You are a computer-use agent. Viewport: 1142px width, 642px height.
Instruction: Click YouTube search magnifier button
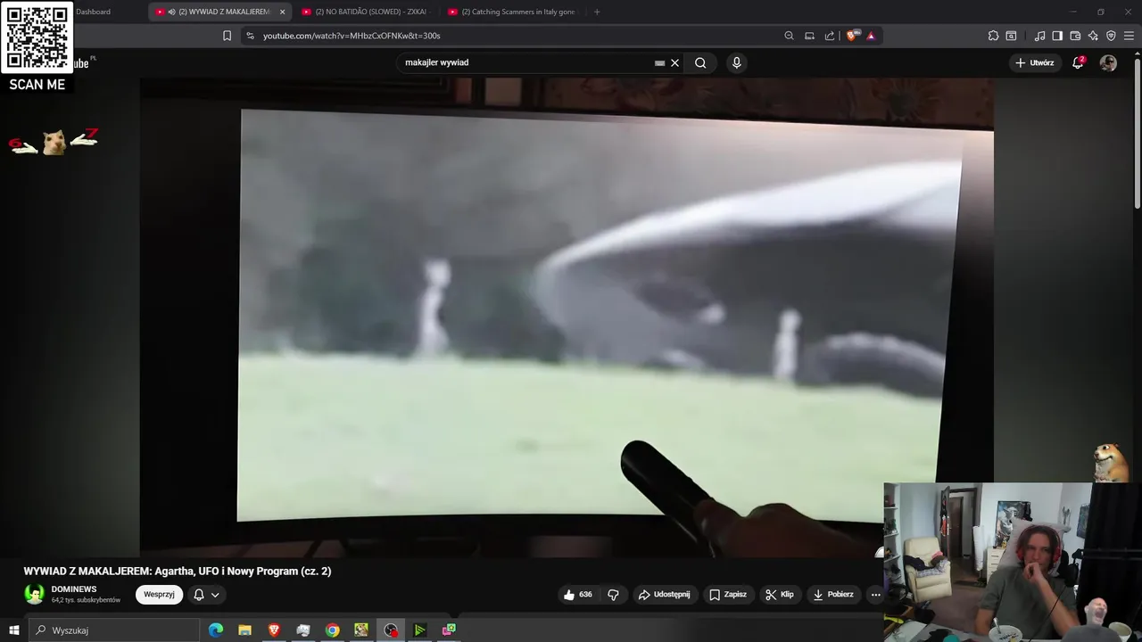pos(700,62)
